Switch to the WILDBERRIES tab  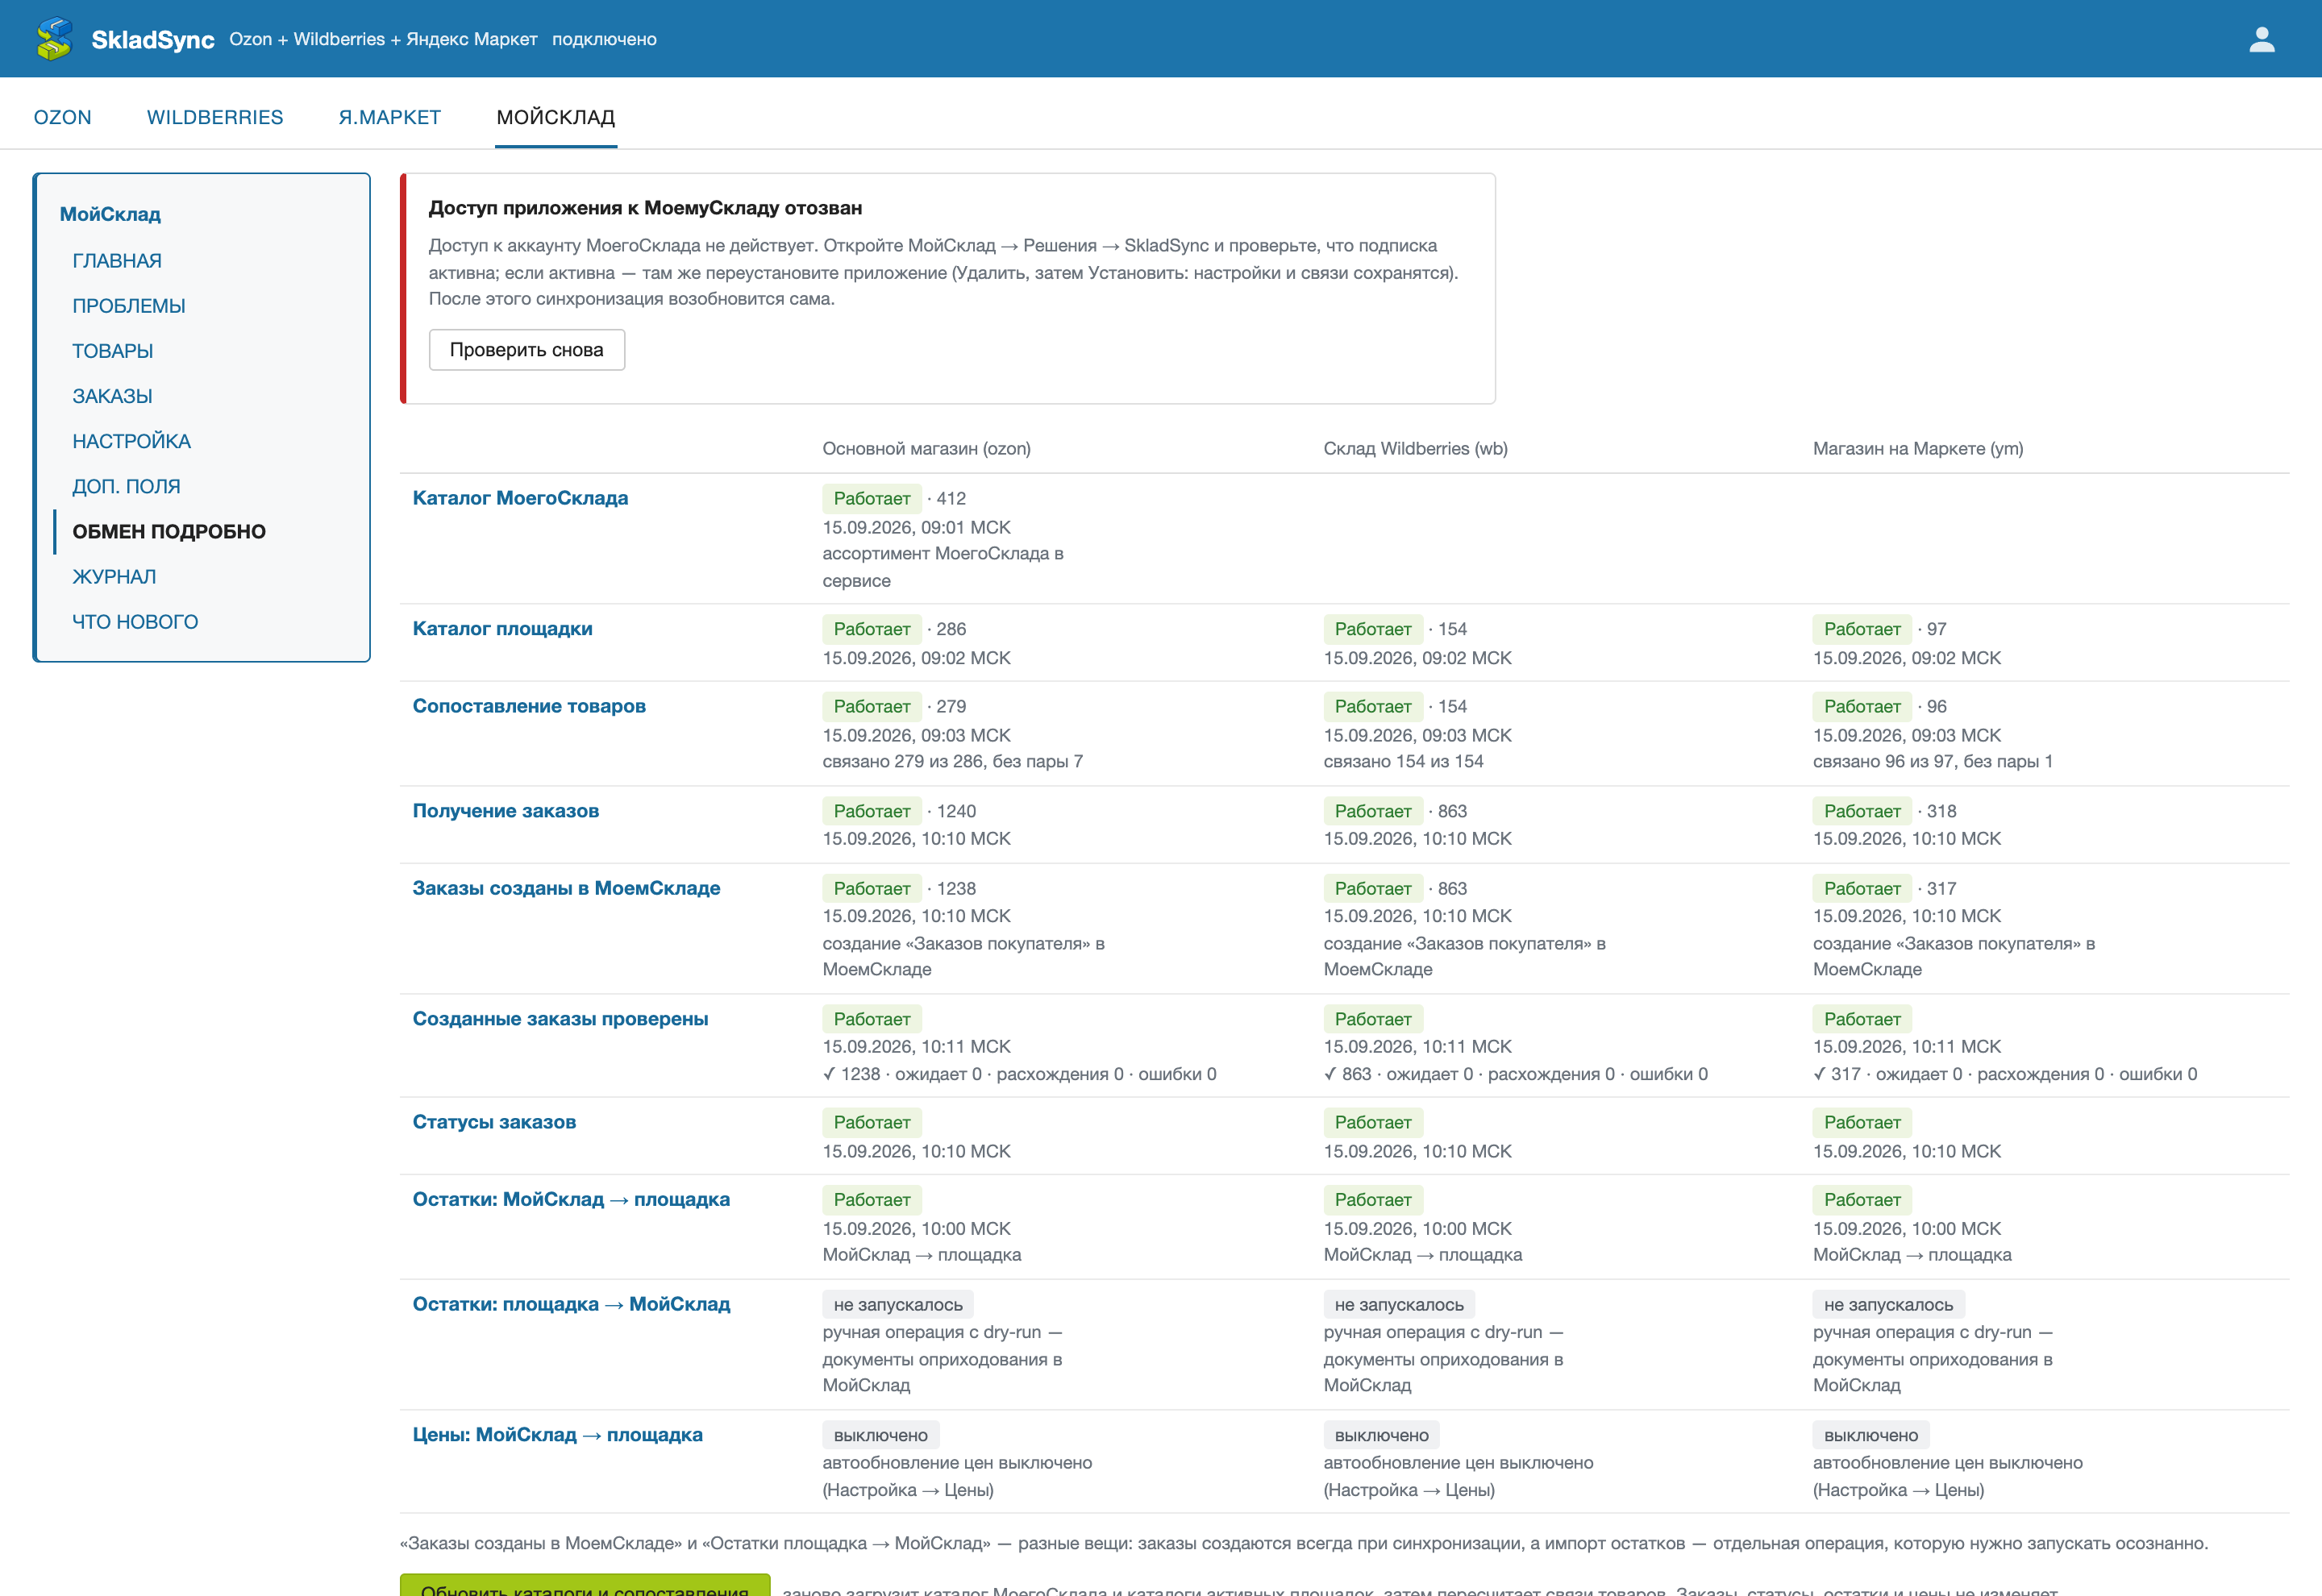[215, 117]
